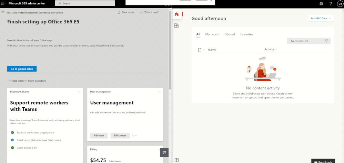Open the help question mark icon

pos(331,4)
